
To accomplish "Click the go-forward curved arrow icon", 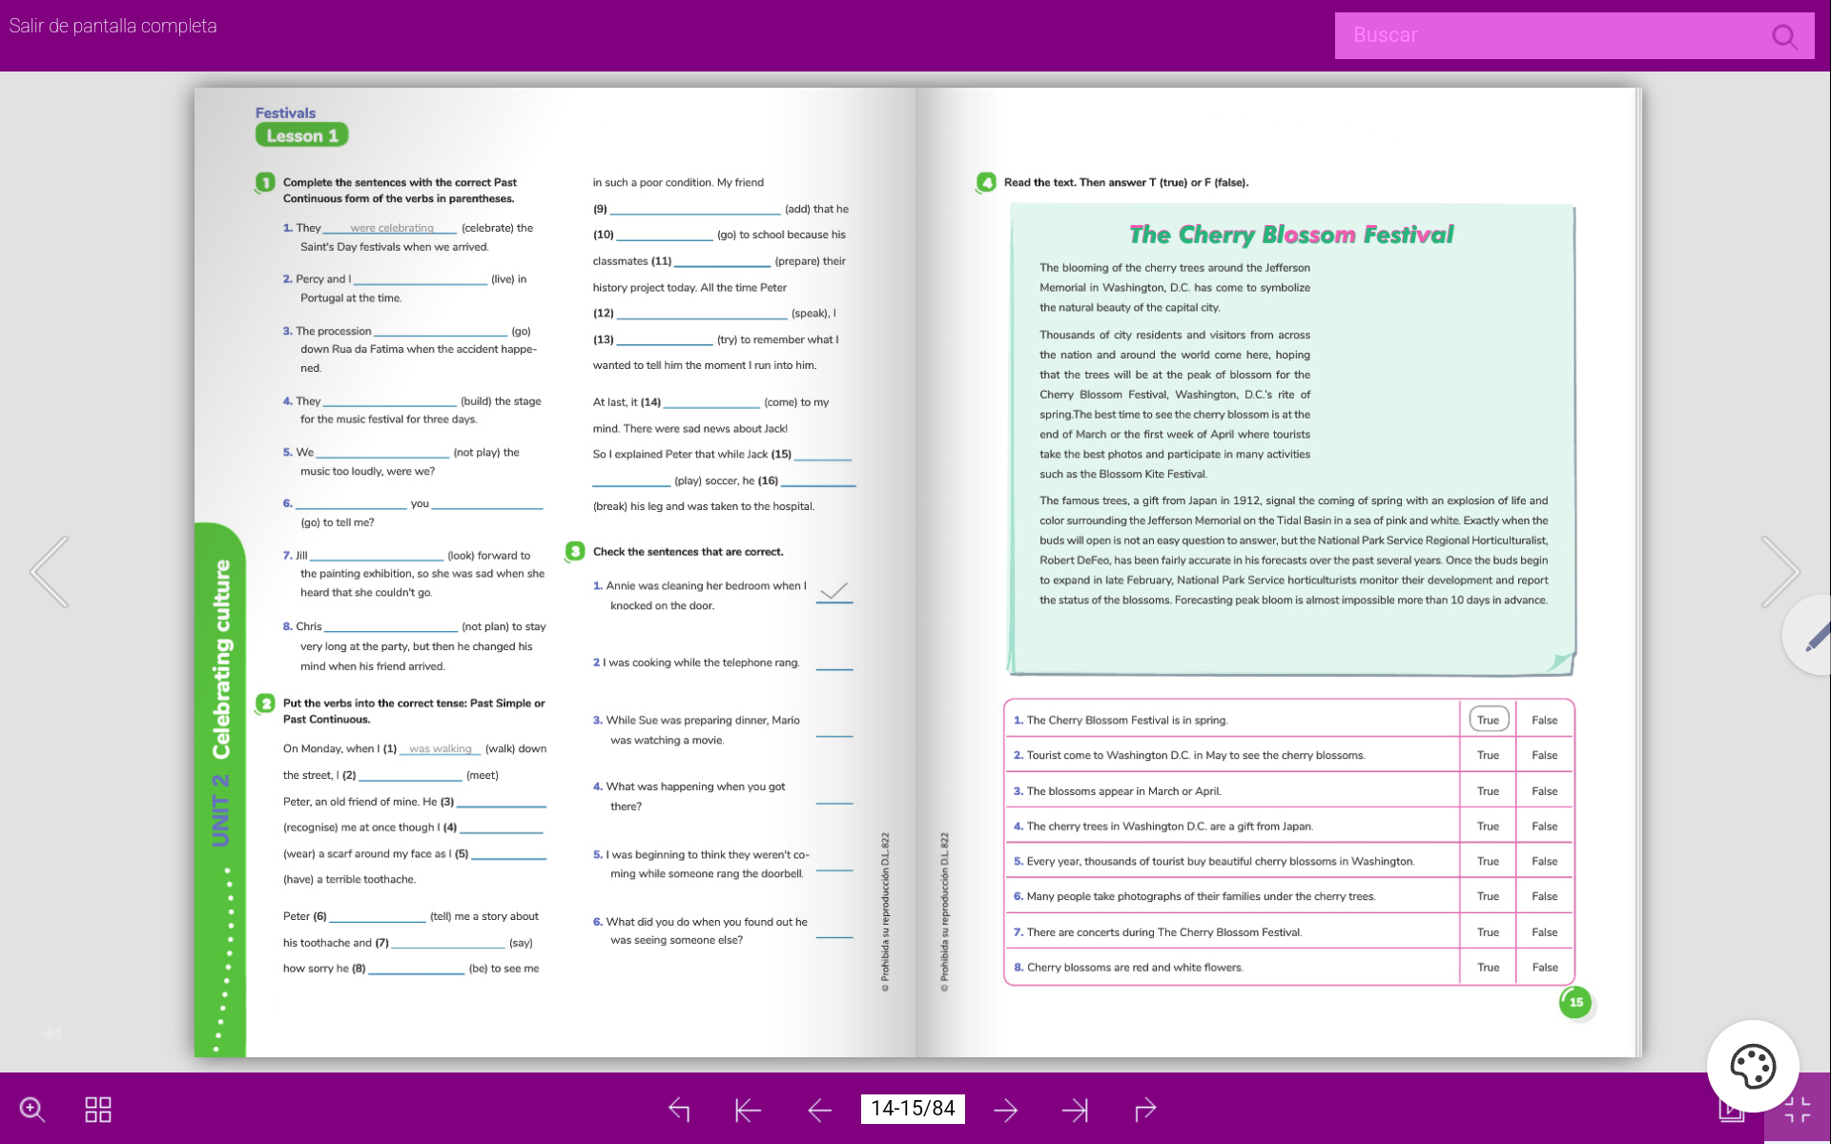I will pos(1145,1110).
